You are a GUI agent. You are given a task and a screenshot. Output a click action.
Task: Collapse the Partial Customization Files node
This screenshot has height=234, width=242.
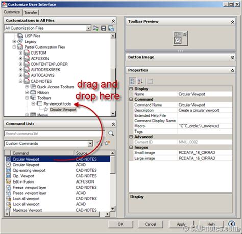14,47
